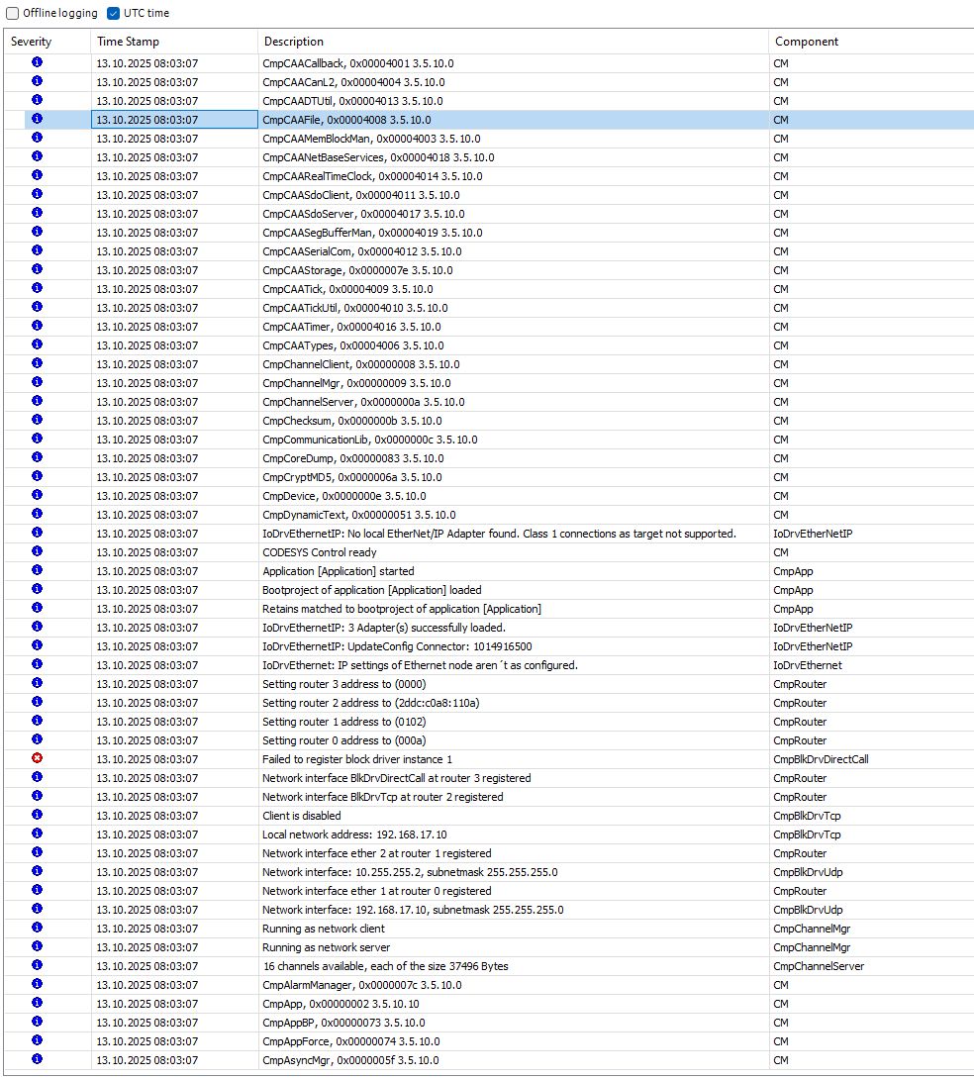The height and width of the screenshot is (1079, 974).
Task: Click info icon for Application started entry
Action: pyautogui.click(x=38, y=570)
